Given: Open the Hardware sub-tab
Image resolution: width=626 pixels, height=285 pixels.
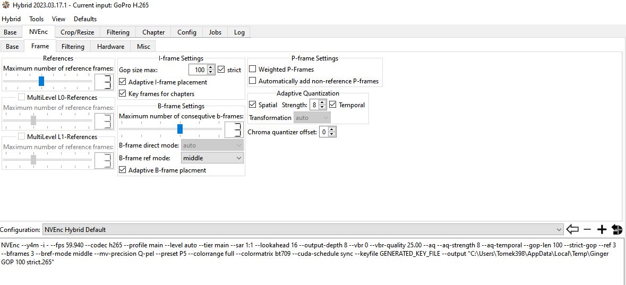Looking at the screenshot, I should 110,46.
